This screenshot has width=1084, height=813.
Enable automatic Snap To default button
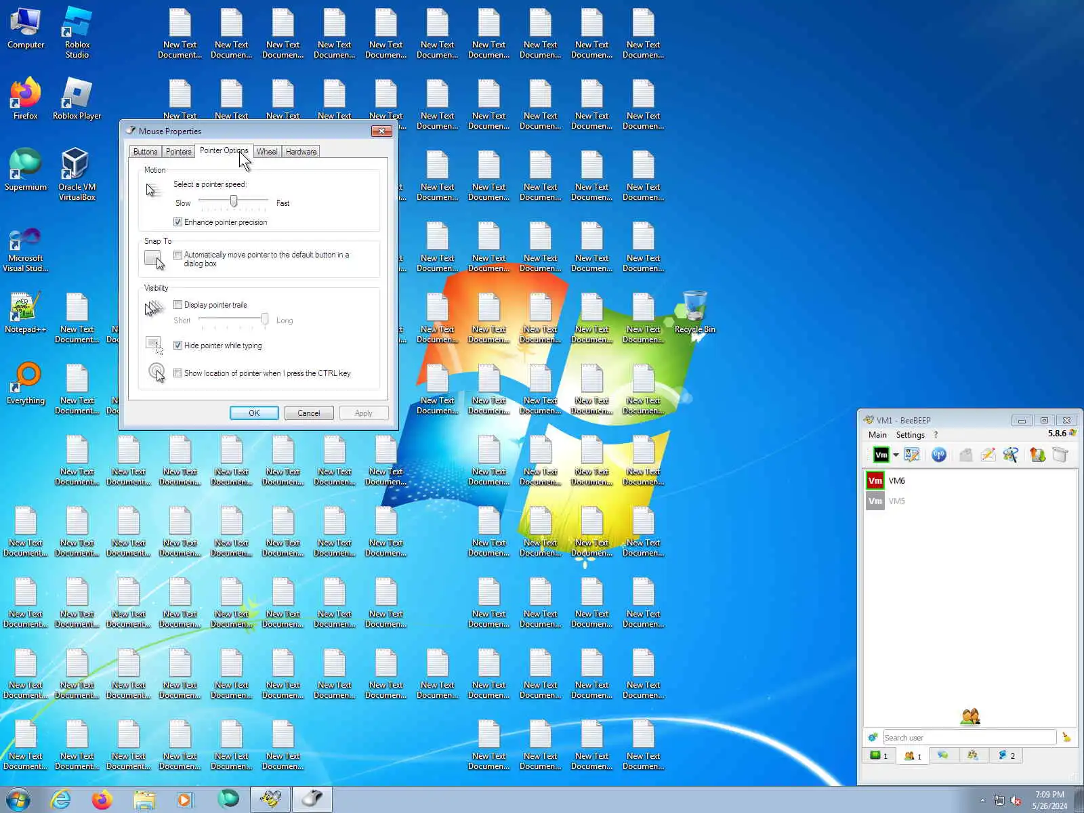[178, 255]
